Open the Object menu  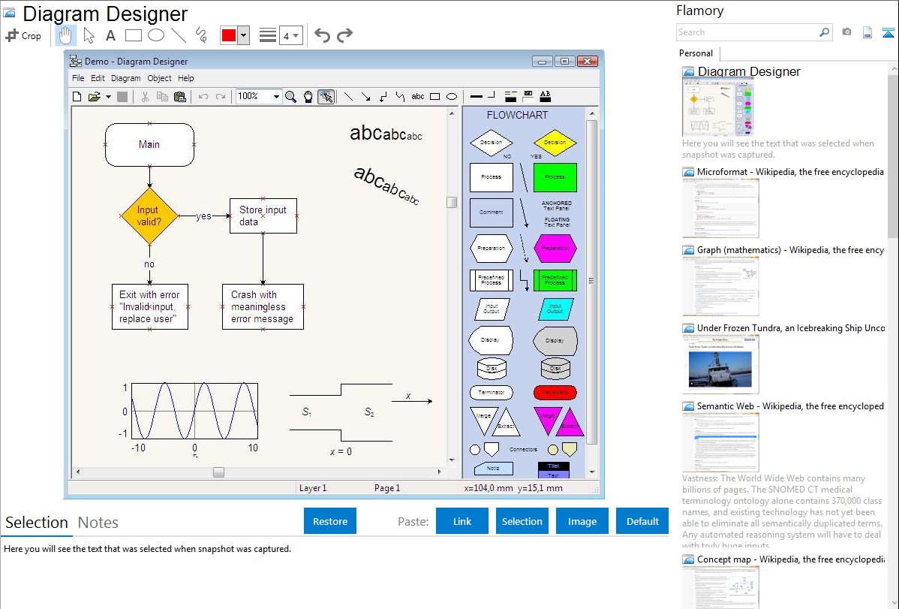point(159,78)
